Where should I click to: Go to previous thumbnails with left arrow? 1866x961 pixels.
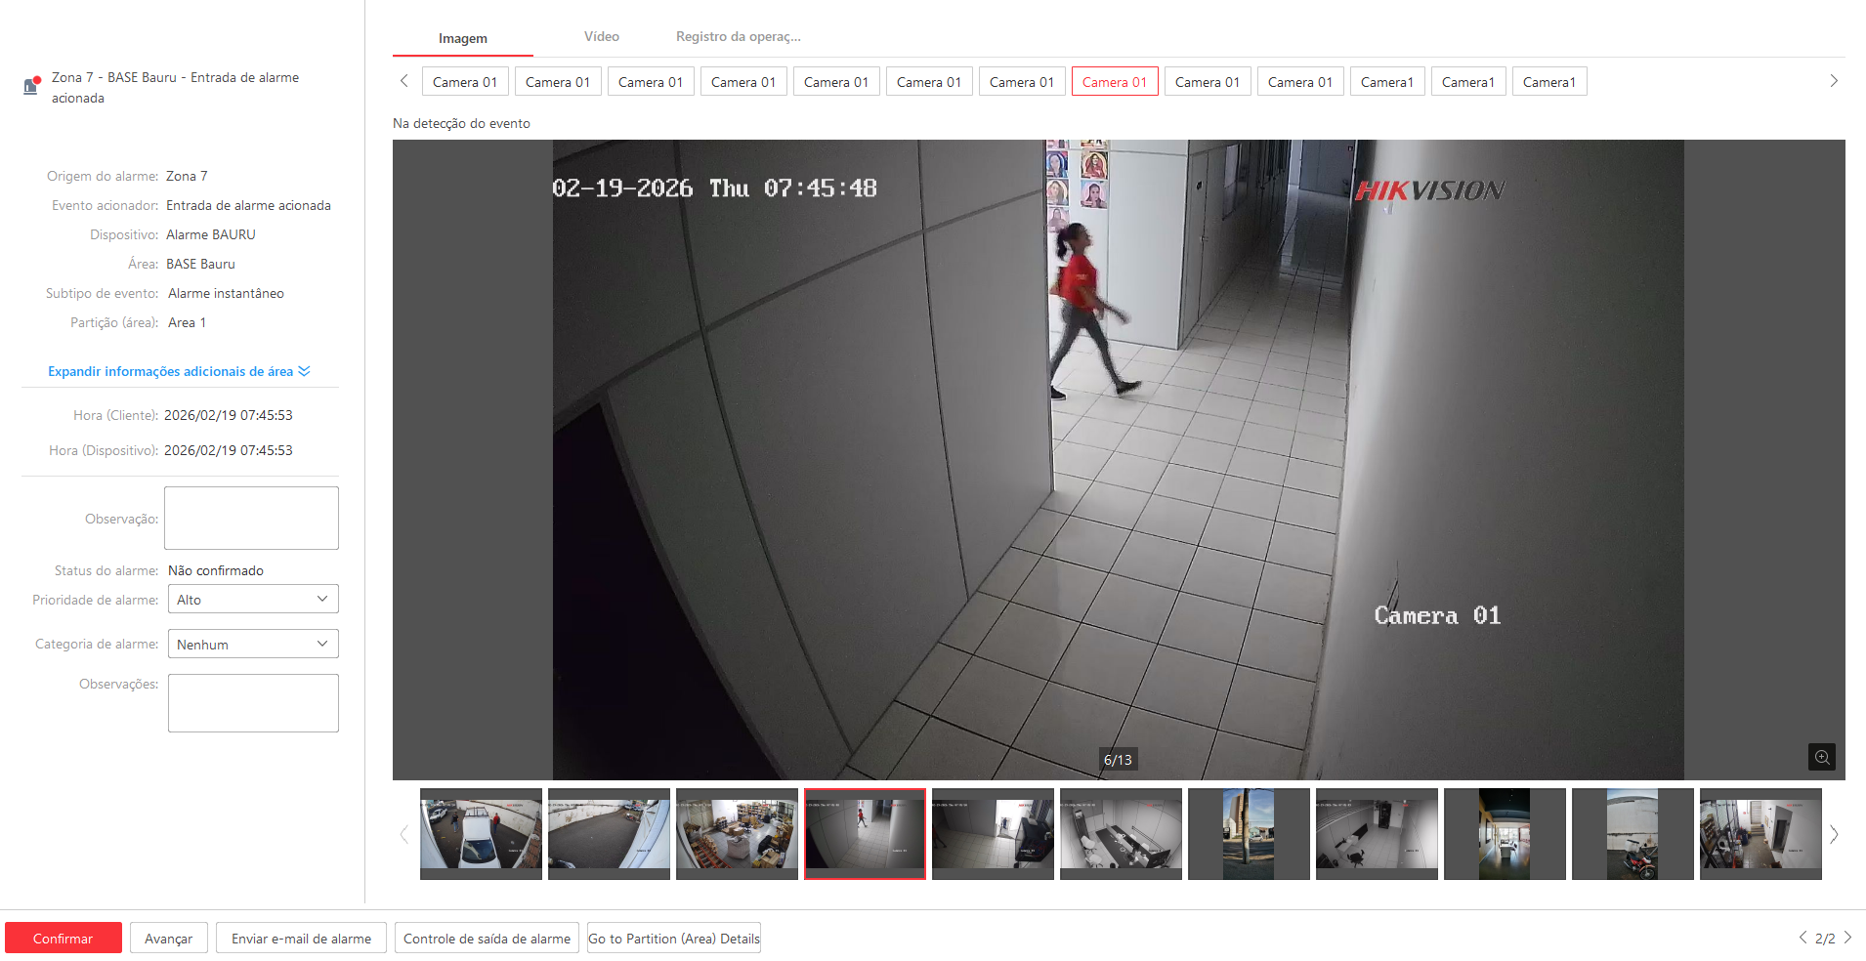click(404, 834)
